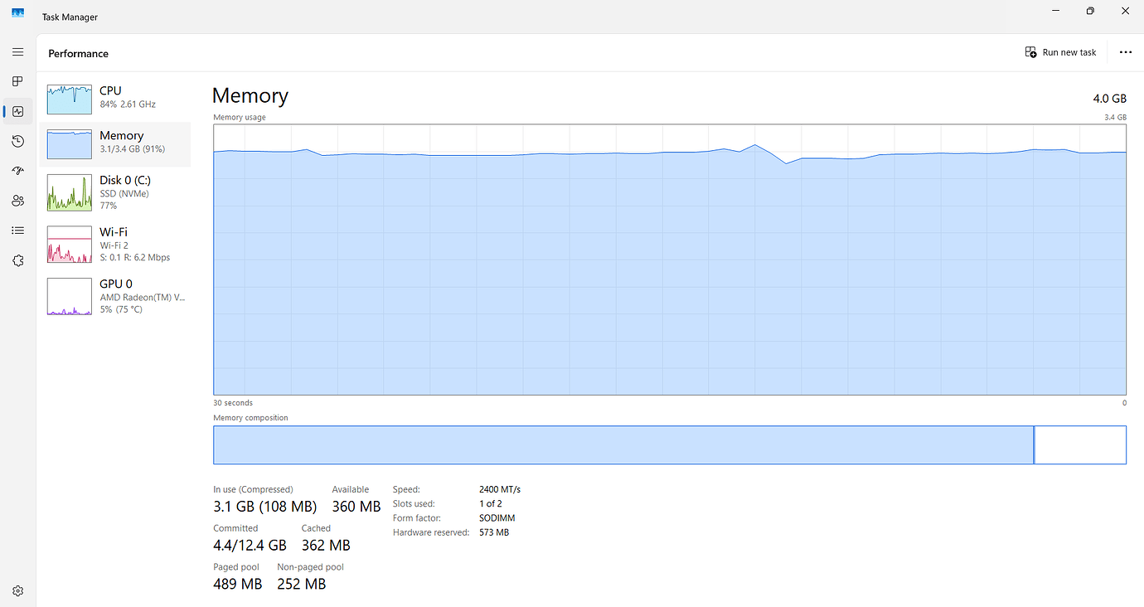Image resolution: width=1144 pixels, height=607 pixels.
Task: Click the Paged pool value 489 MB
Action: pos(238,584)
